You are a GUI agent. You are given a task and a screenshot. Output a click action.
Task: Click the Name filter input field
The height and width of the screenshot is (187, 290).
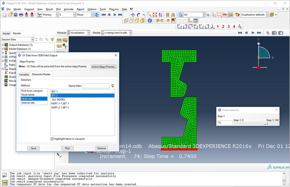[x=96, y=86]
